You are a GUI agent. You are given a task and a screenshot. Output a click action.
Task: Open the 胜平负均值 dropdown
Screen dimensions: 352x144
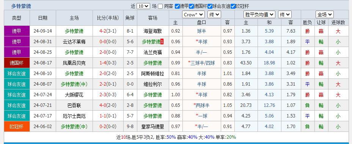click(x=259, y=14)
